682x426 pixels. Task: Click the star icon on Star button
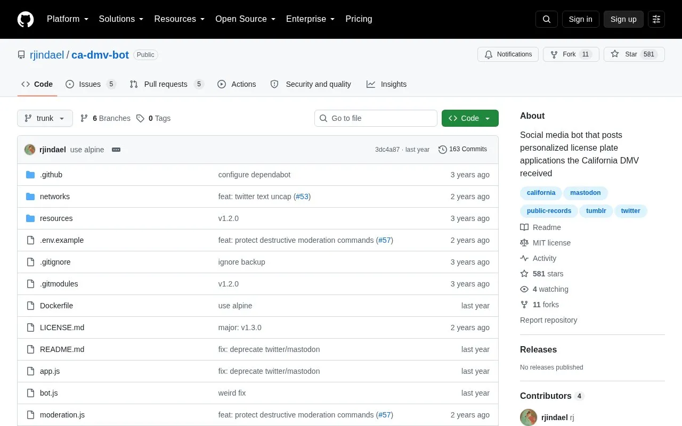(615, 54)
